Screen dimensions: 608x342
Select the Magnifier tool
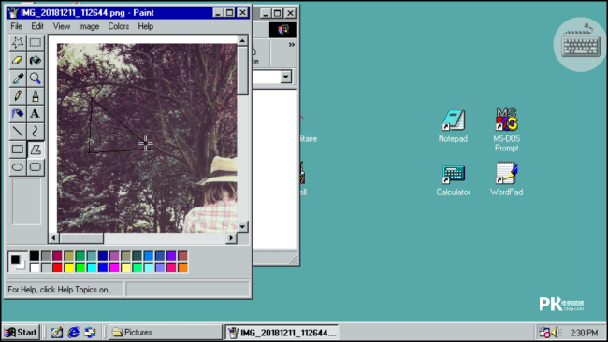(36, 78)
